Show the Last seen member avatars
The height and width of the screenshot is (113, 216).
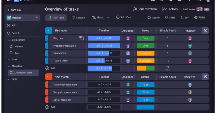(x=200, y=9)
